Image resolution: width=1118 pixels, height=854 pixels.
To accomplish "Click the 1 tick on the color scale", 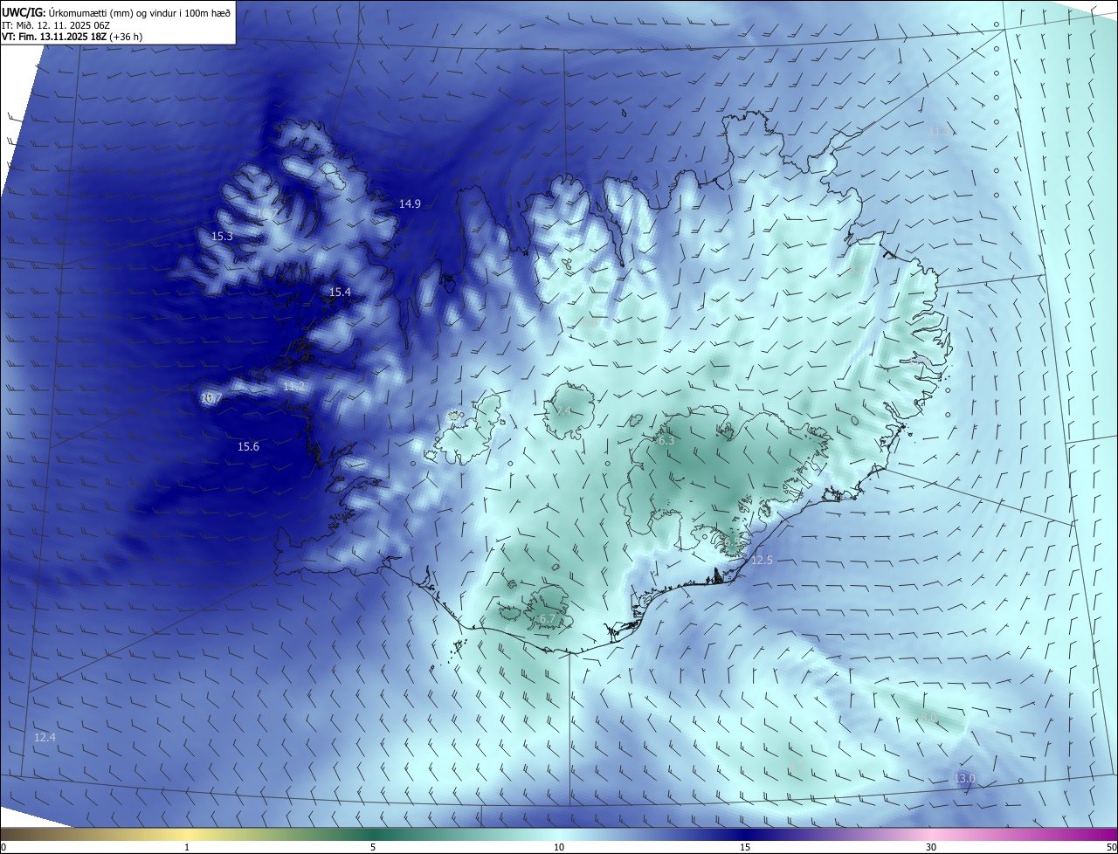I will point(187,847).
